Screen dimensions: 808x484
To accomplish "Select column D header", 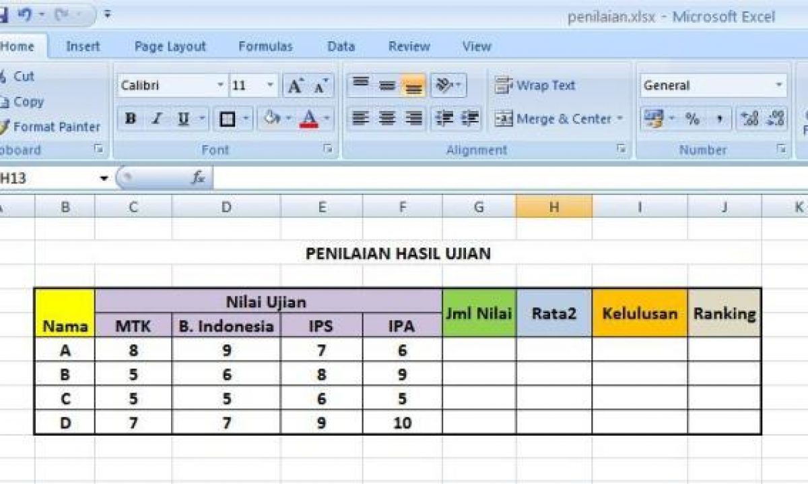I will click(226, 208).
